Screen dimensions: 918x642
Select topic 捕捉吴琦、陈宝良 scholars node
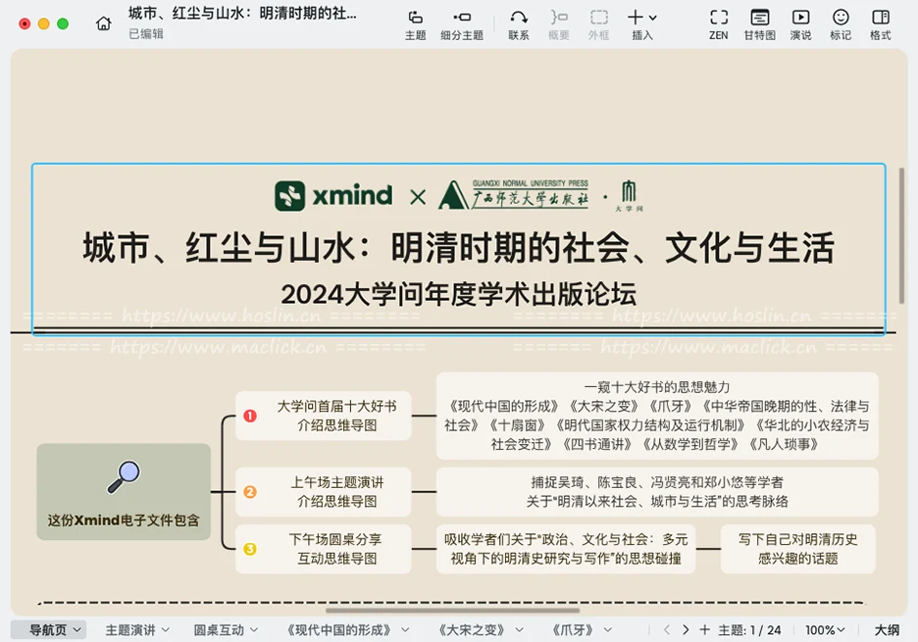pos(657,492)
